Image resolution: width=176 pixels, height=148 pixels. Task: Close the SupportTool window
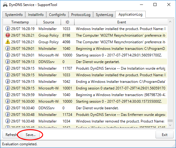pos(169,5)
